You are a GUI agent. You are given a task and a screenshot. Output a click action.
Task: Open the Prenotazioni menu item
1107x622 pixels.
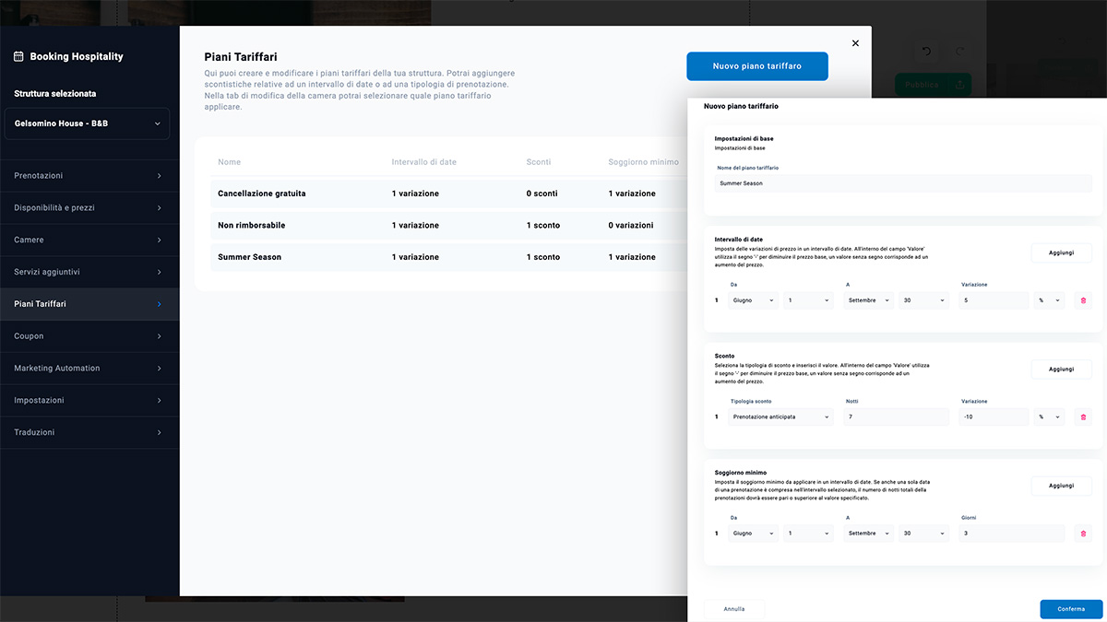coord(89,176)
